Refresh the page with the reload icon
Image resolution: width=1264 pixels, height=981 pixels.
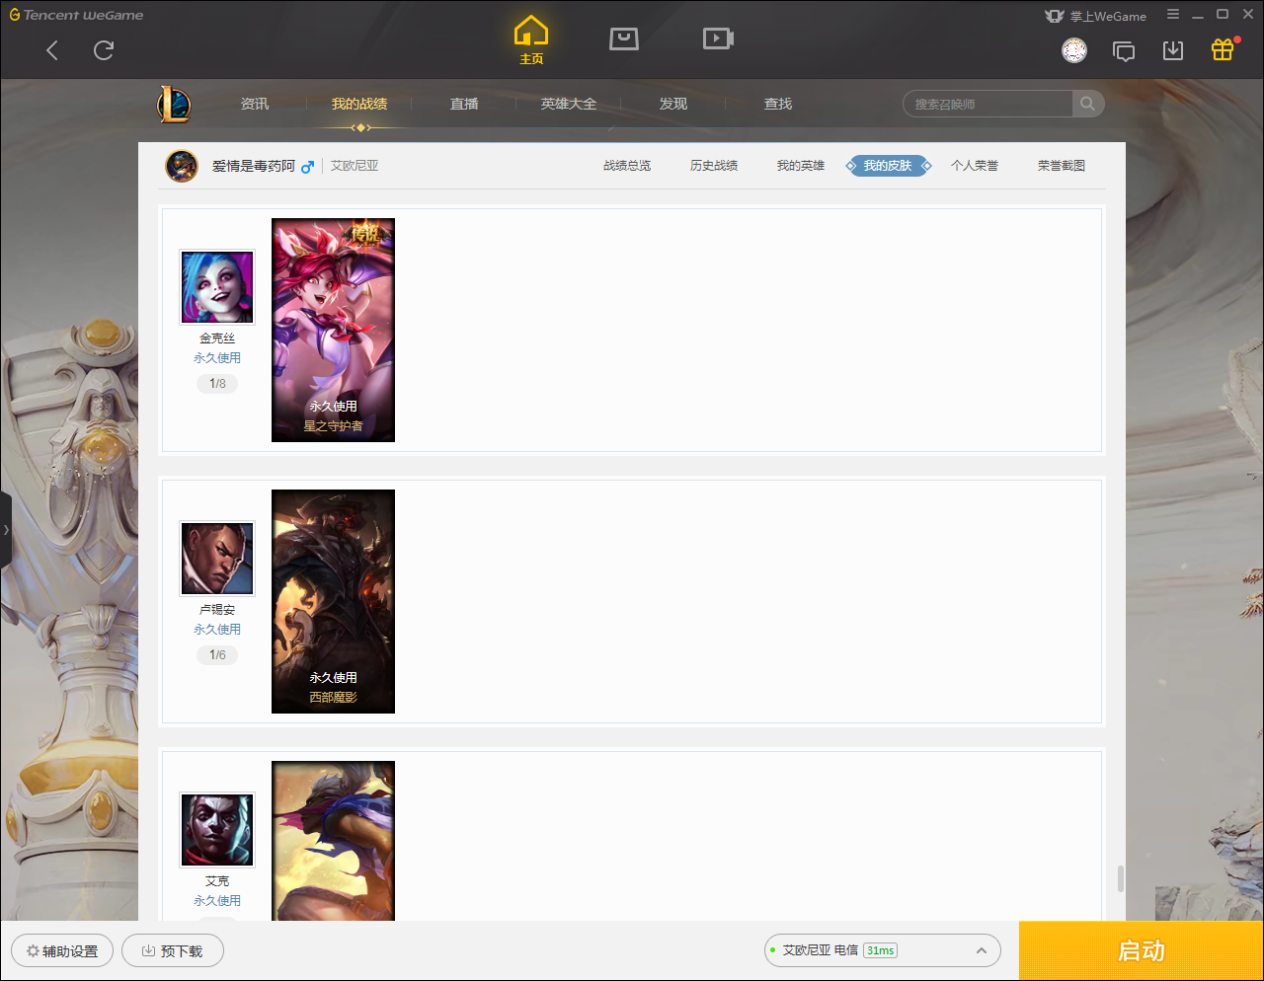click(104, 50)
